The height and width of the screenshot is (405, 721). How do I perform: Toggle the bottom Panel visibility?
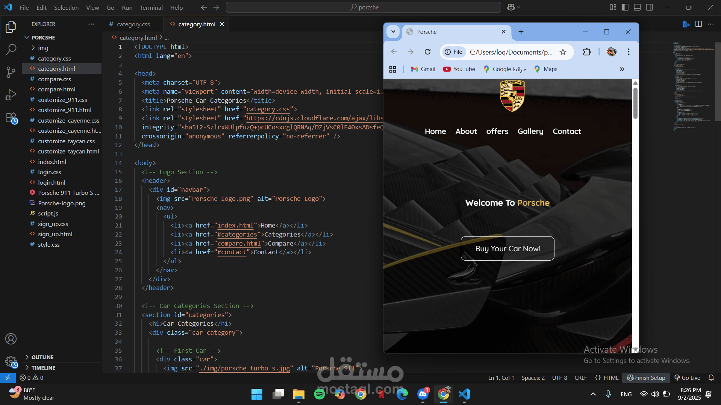click(637, 7)
